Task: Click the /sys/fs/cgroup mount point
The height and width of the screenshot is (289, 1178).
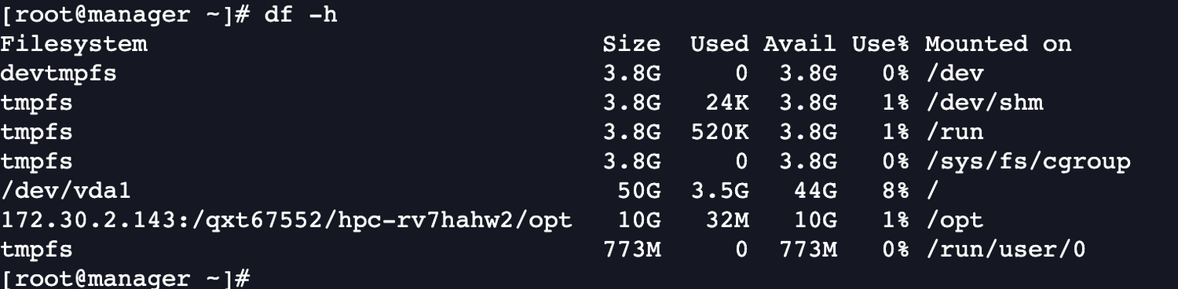Action: pos(1028,162)
